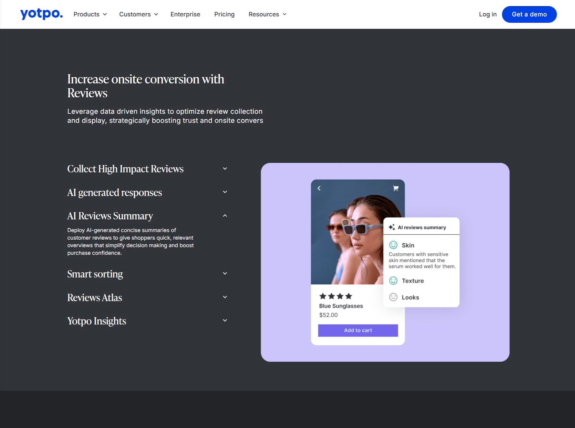575x428 pixels.
Task: Click the smiley face icon next to Skin
Action: (x=393, y=245)
